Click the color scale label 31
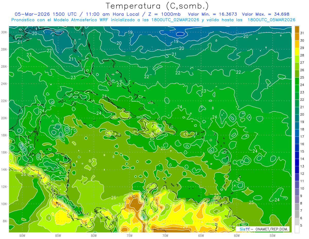This screenshot has width=309, height=239. pyautogui.click(x=302, y=33)
